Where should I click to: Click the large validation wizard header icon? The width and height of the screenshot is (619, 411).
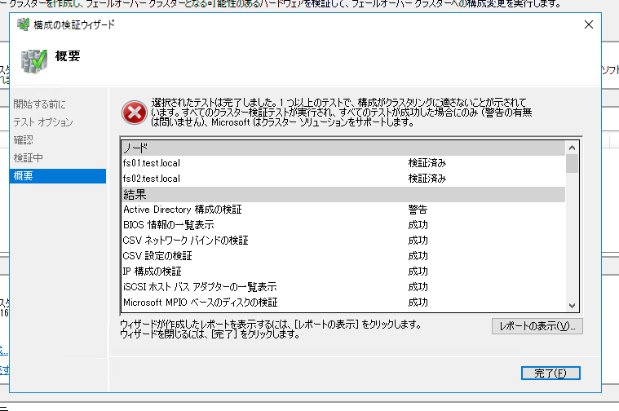point(34,61)
